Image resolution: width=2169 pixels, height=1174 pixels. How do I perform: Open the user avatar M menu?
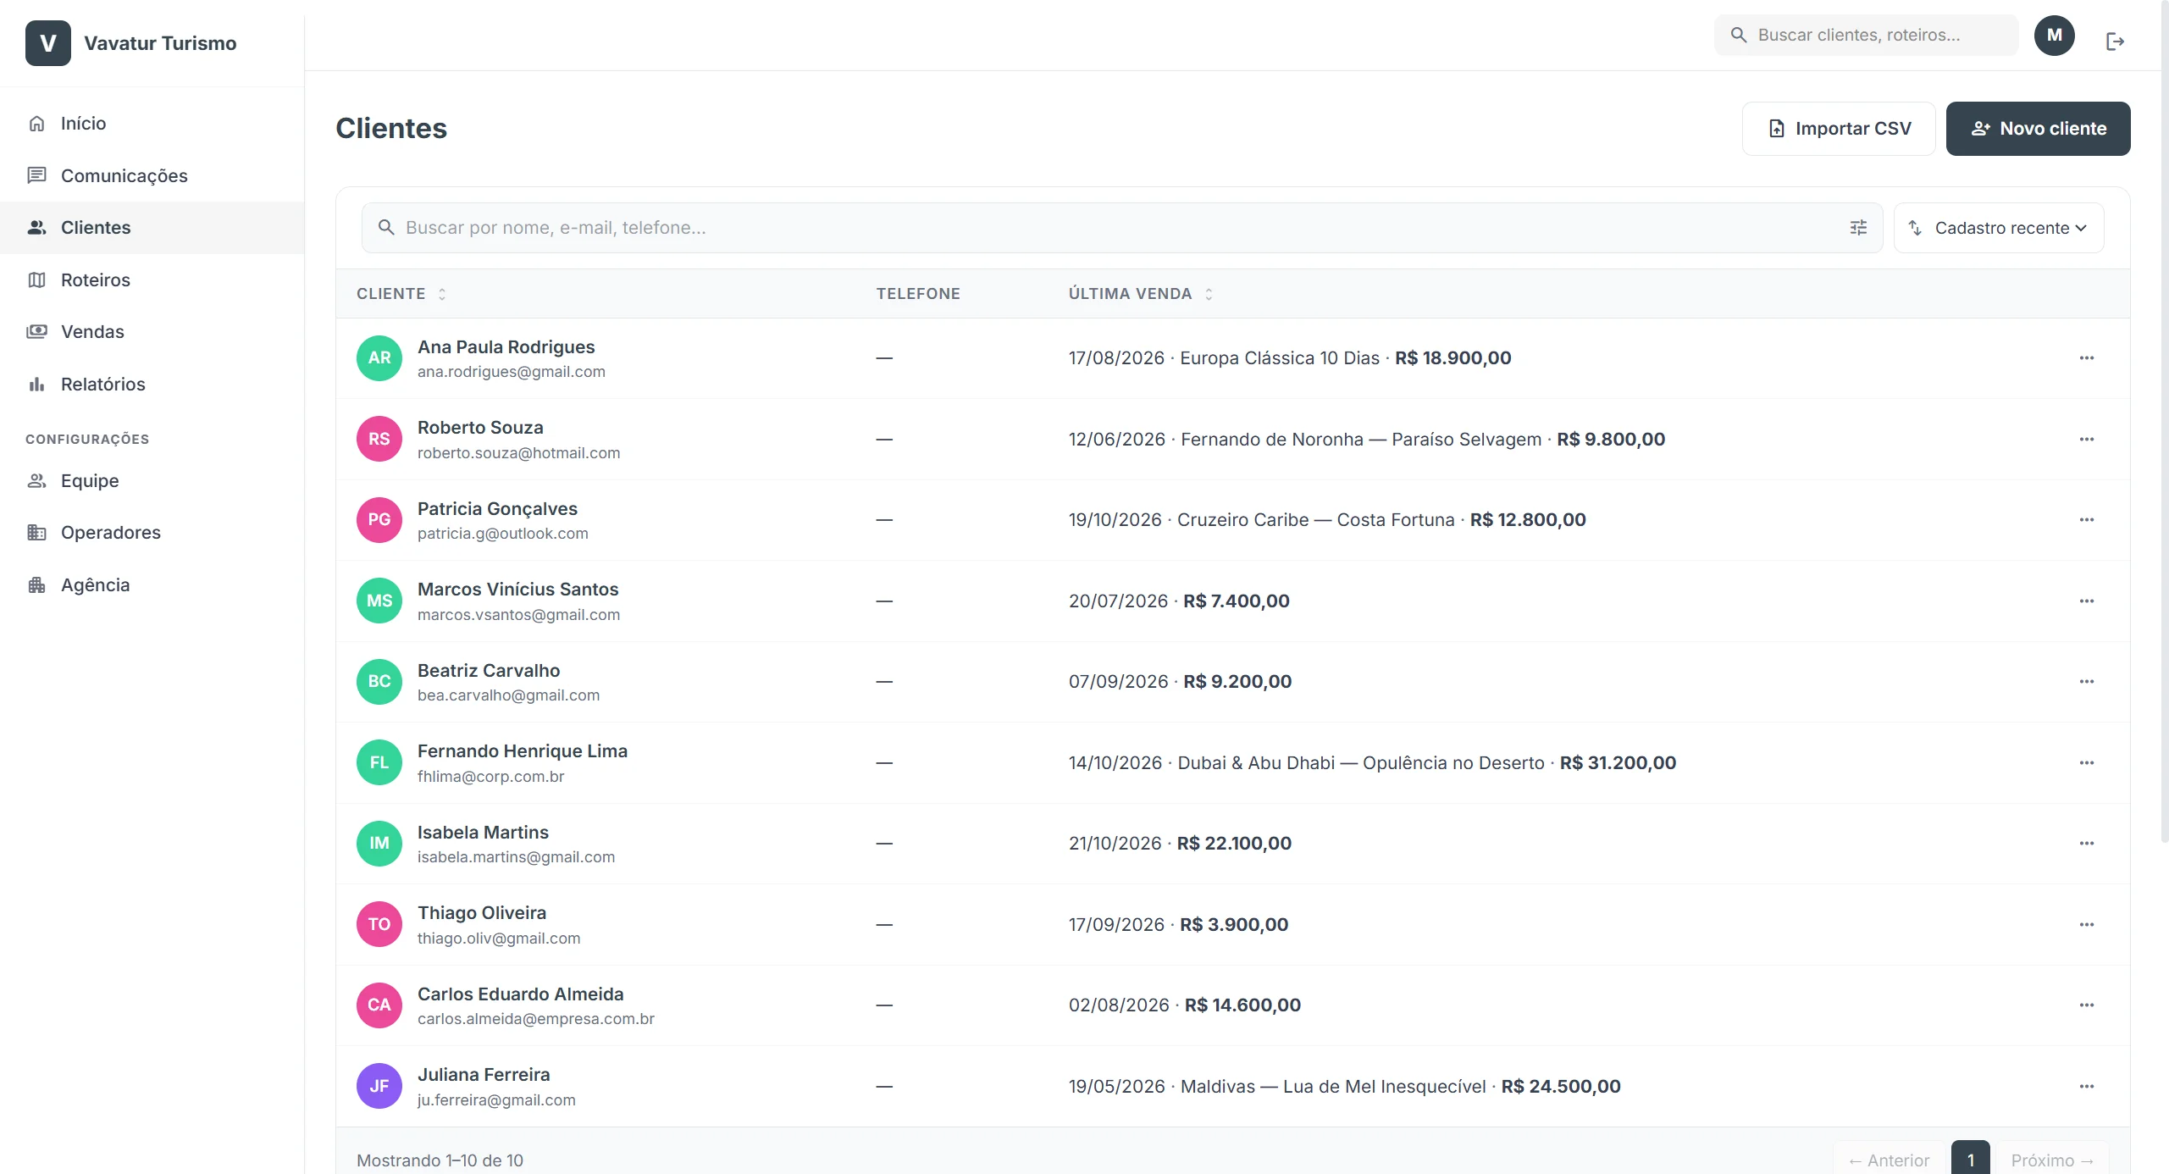pyautogui.click(x=2054, y=36)
